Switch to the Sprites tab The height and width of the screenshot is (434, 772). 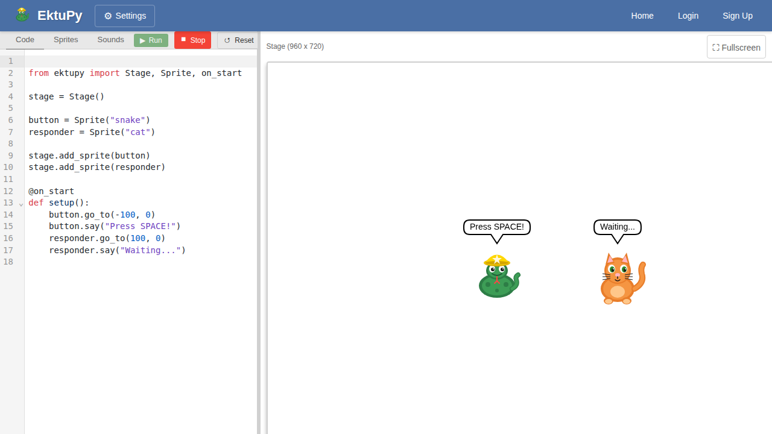point(66,40)
